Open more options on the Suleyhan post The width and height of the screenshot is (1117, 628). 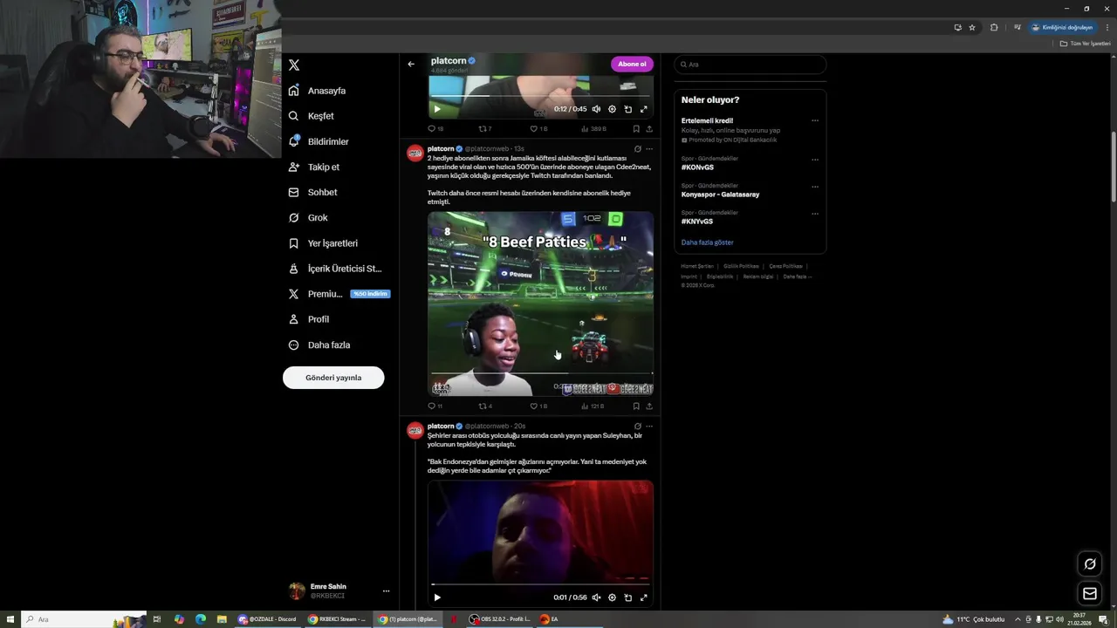pyautogui.click(x=648, y=427)
